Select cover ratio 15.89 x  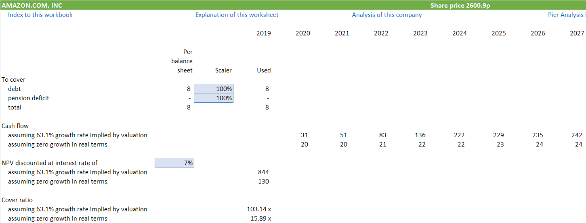point(260,218)
